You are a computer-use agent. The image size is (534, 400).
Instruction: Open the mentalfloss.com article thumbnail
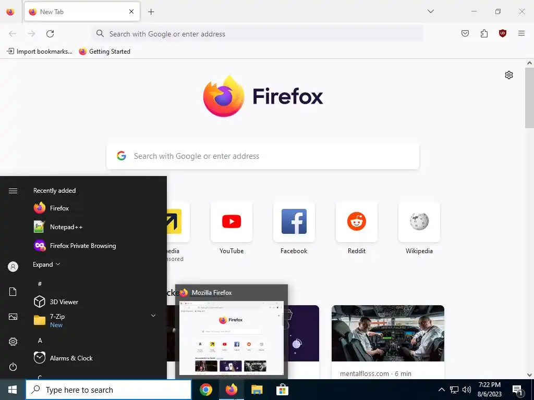tap(388, 333)
